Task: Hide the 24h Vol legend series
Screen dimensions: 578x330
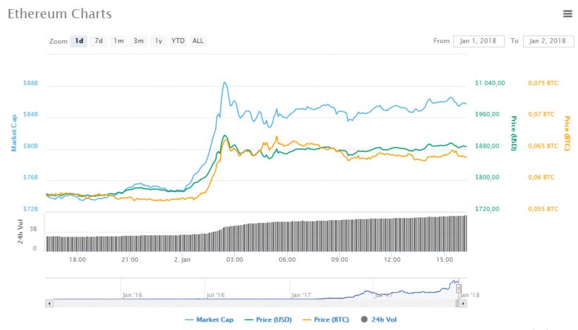Action: click(x=378, y=319)
